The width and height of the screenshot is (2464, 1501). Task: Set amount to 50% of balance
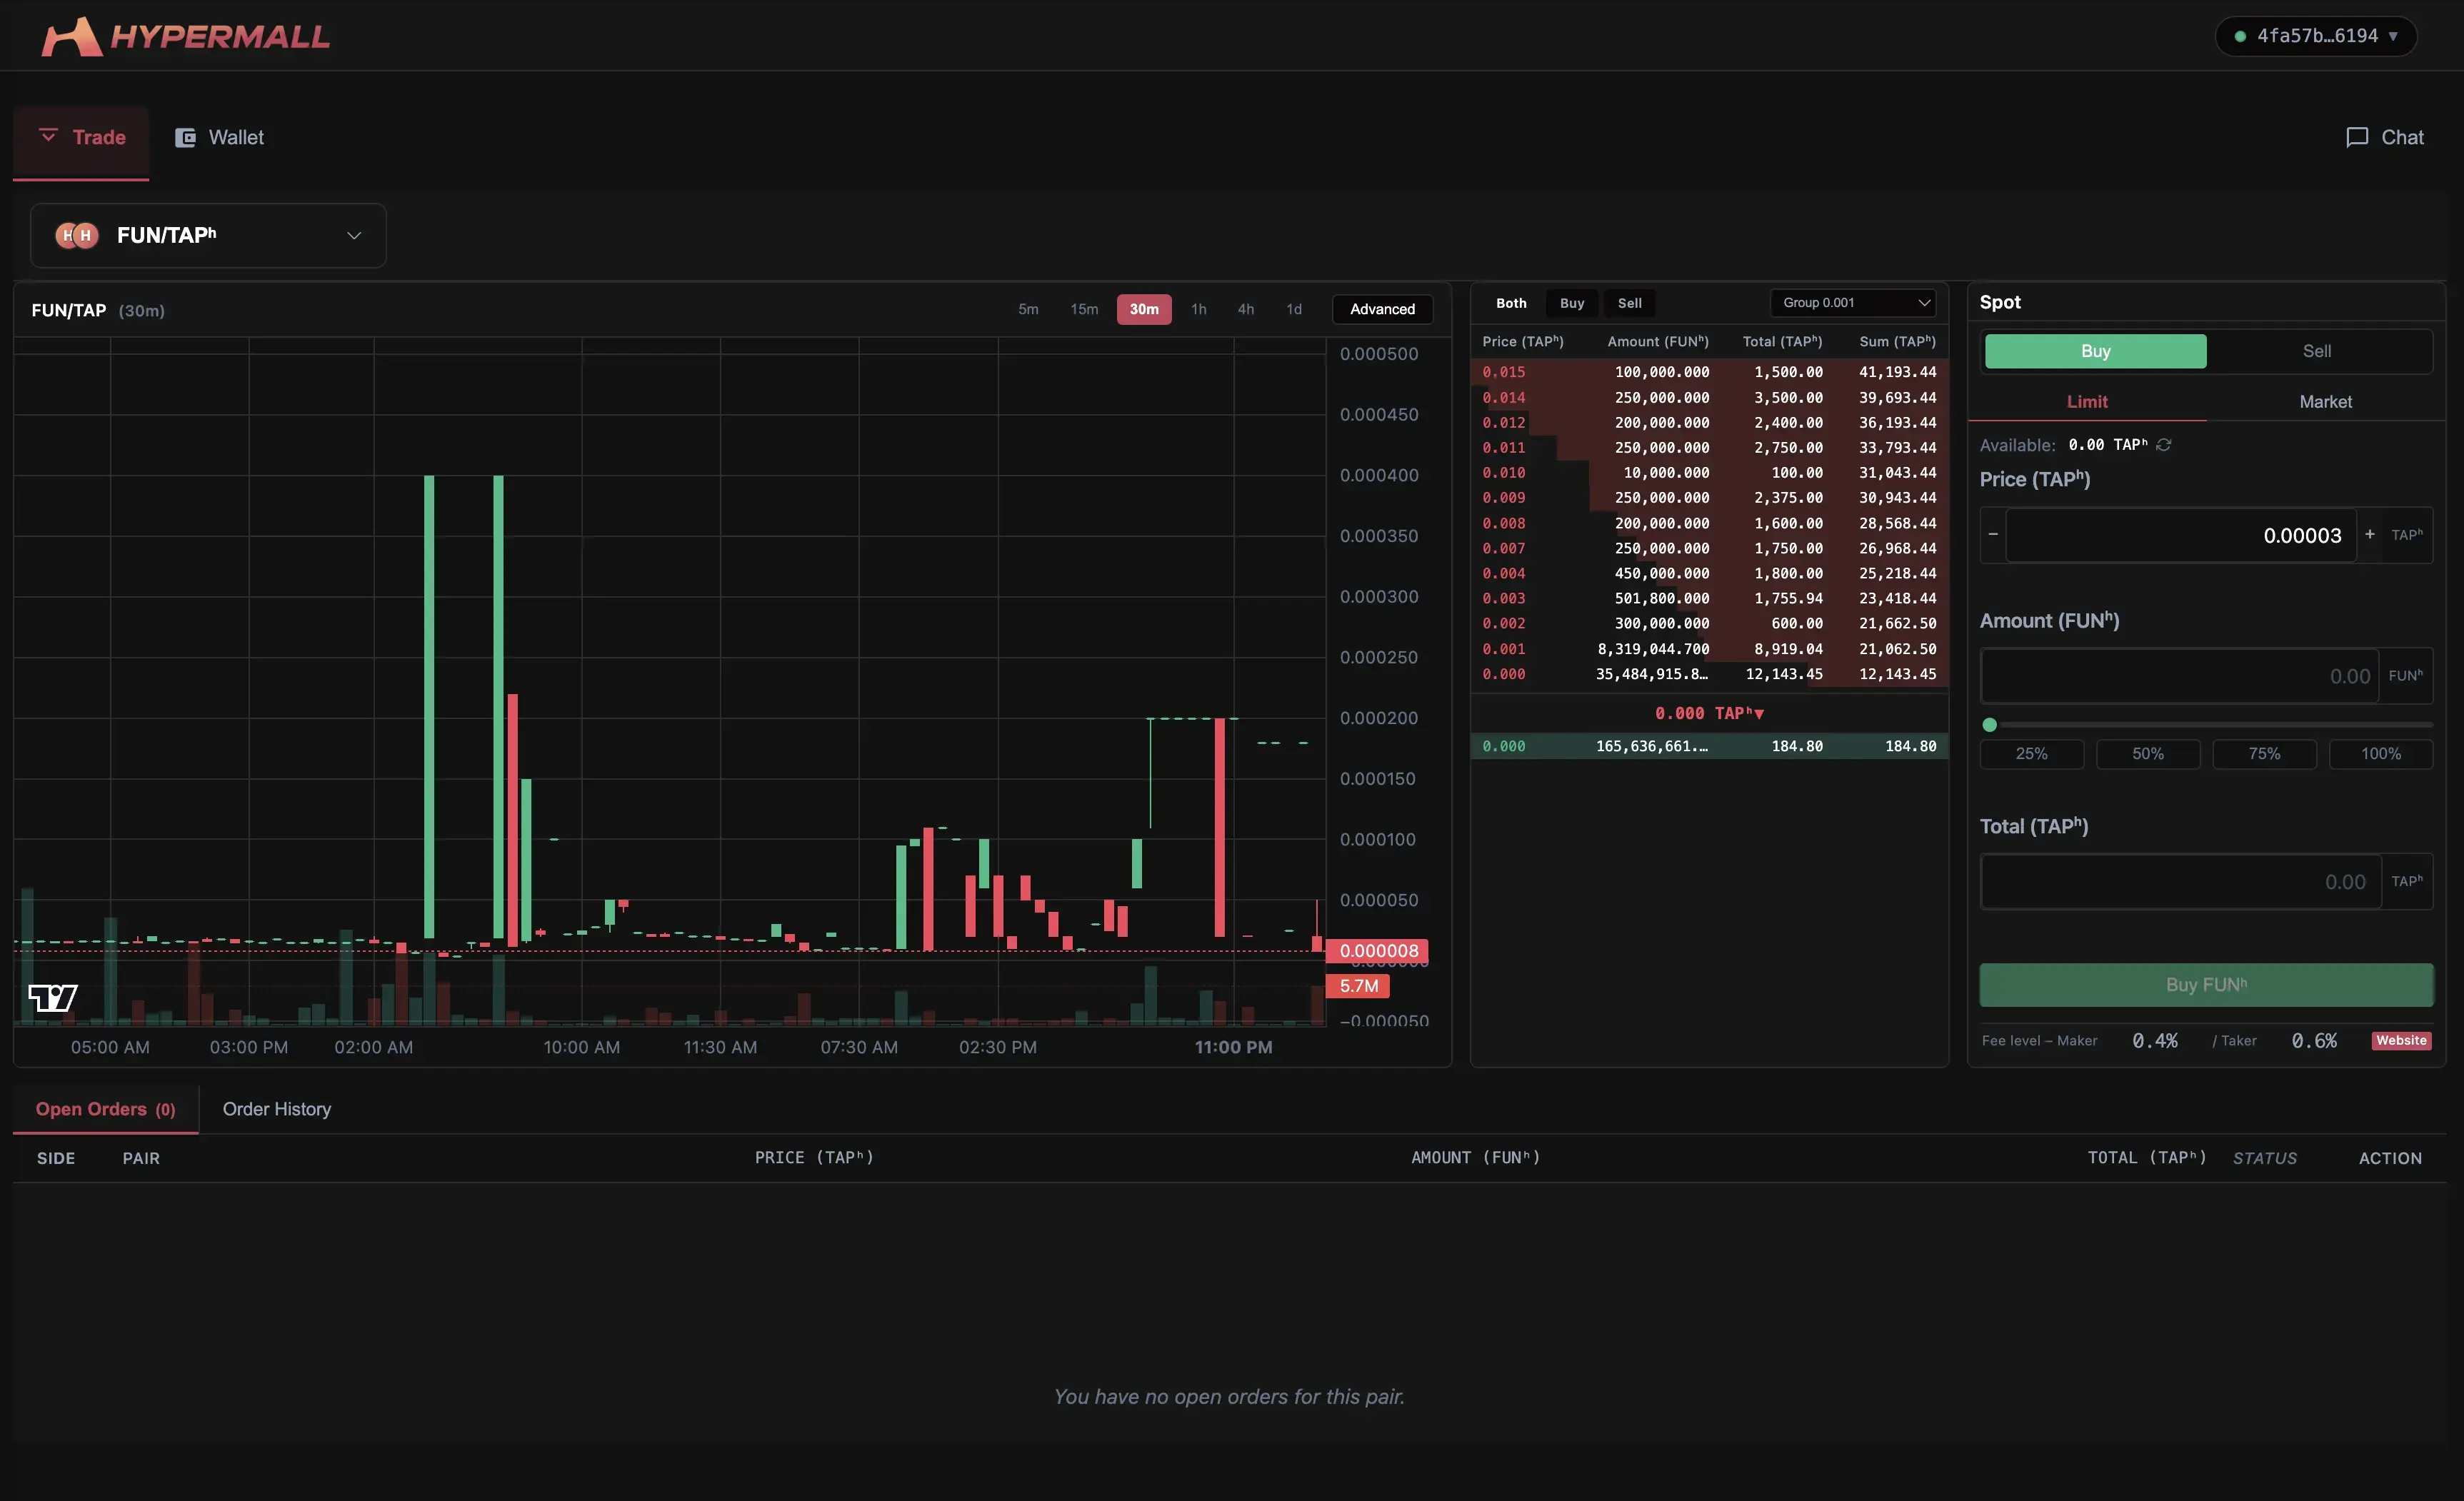[x=2147, y=754]
